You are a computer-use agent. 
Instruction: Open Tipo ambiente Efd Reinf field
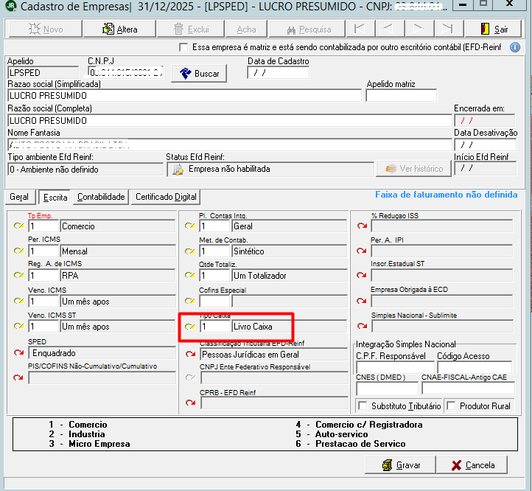[x=85, y=169]
